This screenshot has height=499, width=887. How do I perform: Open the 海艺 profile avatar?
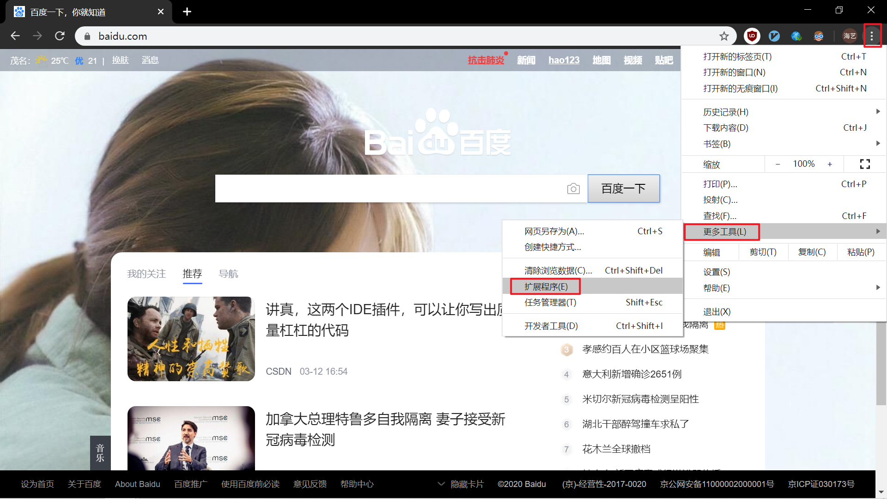click(850, 36)
